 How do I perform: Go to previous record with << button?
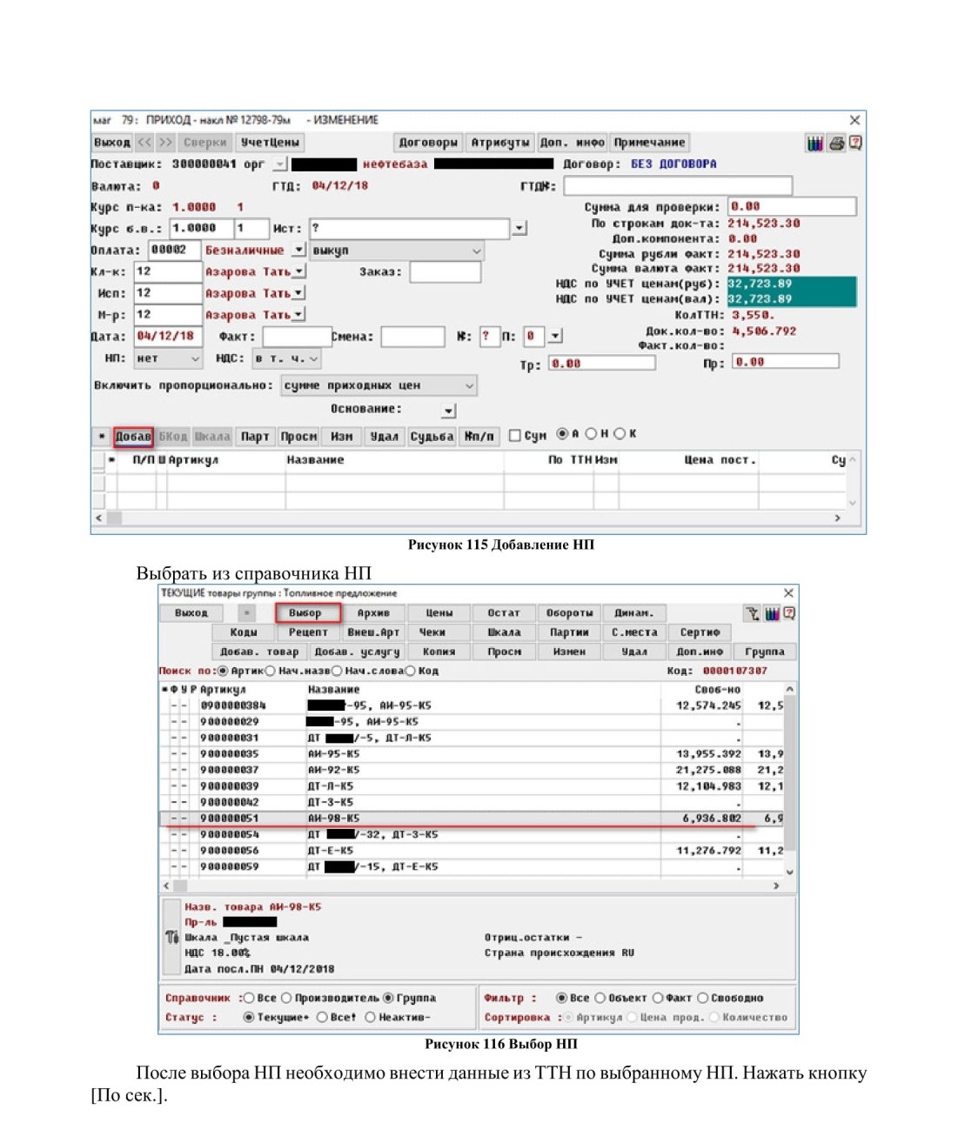coord(144,143)
